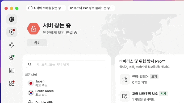
Task: Click the browsing protection shield window icon
Action: point(125,96)
